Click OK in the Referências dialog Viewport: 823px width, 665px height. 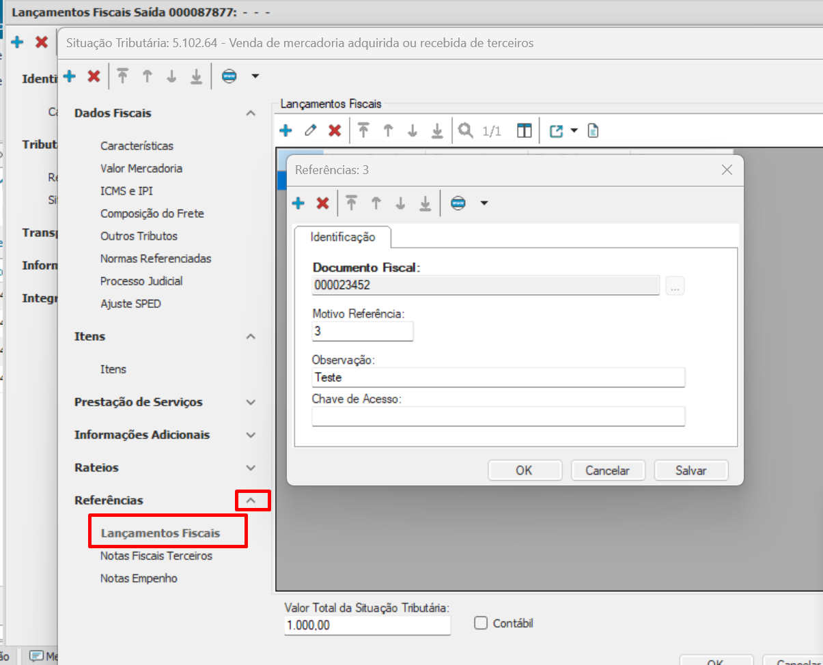tap(524, 470)
